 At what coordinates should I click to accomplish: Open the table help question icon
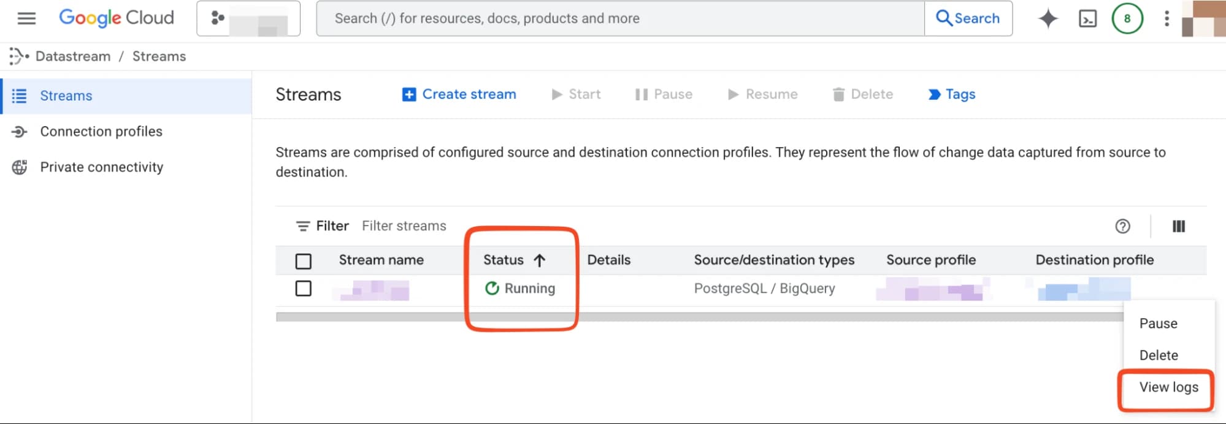coord(1122,226)
